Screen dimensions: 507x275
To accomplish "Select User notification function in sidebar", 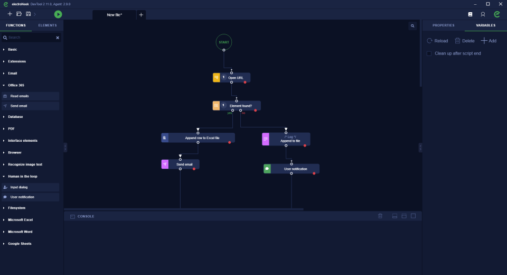I will [x=31, y=197].
